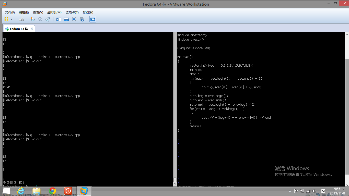Open the 文件(F) menu
The height and width of the screenshot is (196, 349).
pyautogui.click(x=10, y=12)
